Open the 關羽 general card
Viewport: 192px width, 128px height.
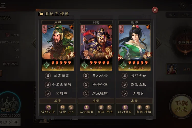coord(58,48)
